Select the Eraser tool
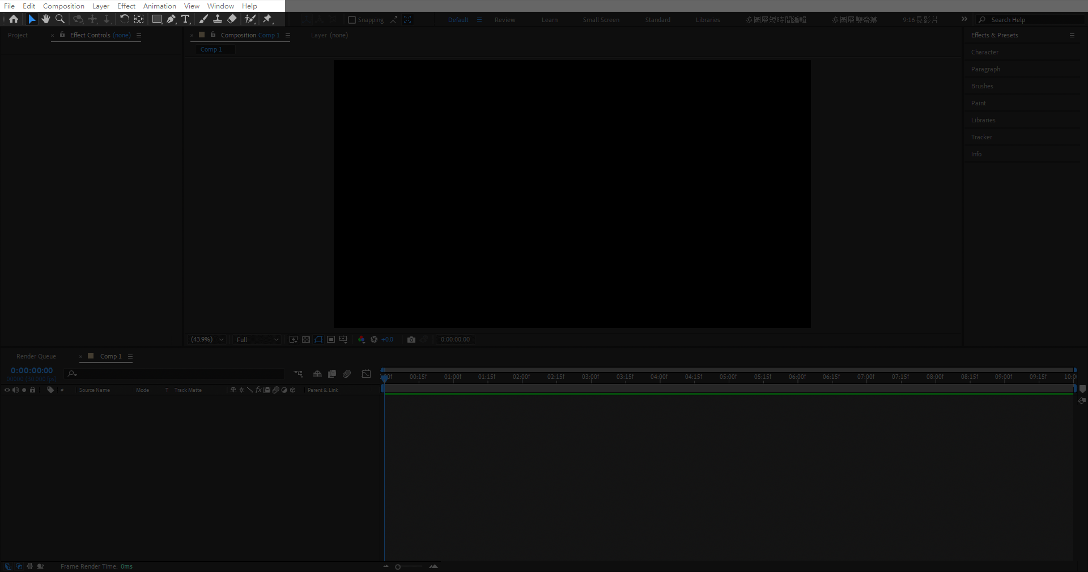Image resolution: width=1088 pixels, height=572 pixels. (x=232, y=19)
